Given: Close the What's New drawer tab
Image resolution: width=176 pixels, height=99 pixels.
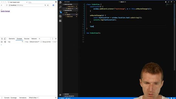Looking at the screenshot, I should [x=38, y=98].
